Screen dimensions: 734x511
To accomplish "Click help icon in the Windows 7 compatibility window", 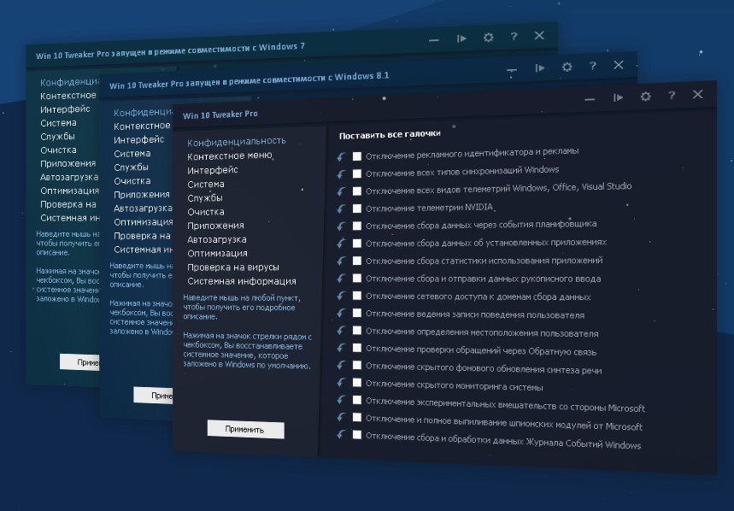I will point(514,37).
